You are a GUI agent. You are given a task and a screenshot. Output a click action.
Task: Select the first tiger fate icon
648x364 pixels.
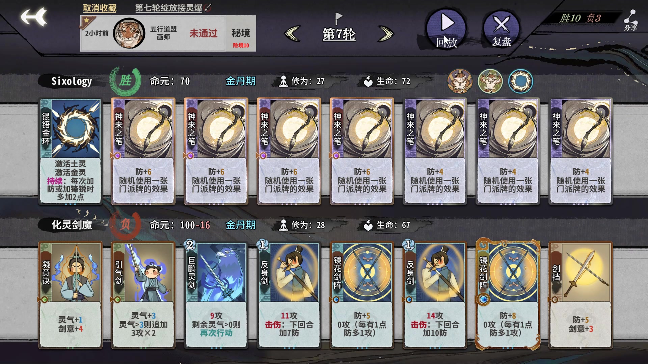click(460, 81)
